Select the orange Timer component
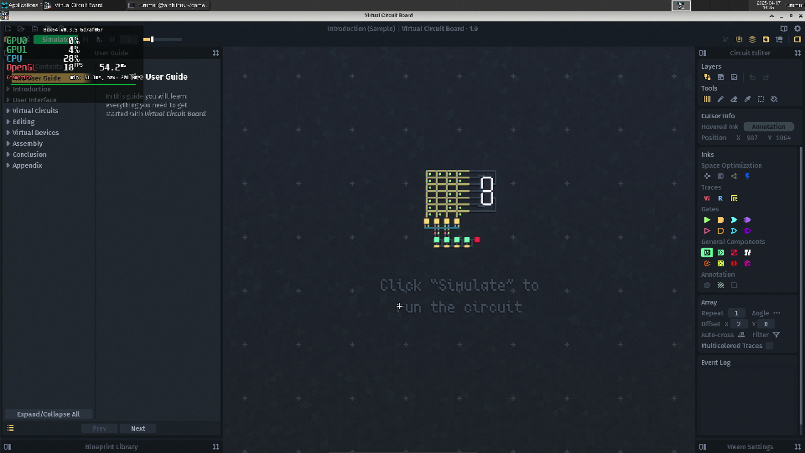Viewport: 805px width, 453px height. (x=707, y=263)
